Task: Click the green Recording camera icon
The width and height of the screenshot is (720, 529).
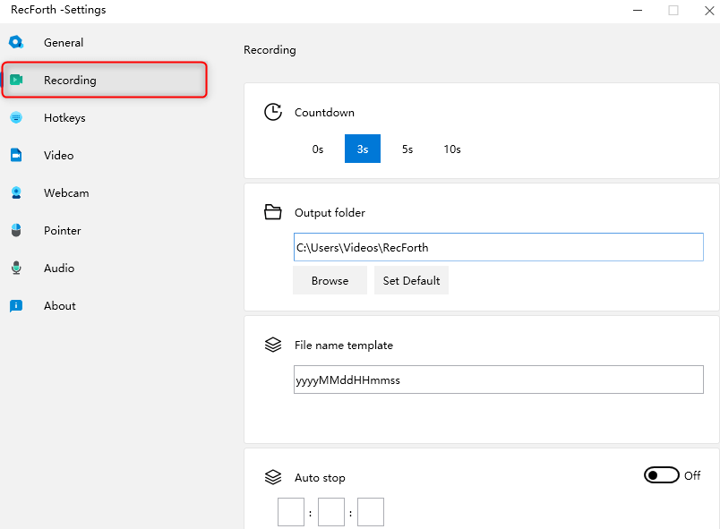Action: pos(16,80)
